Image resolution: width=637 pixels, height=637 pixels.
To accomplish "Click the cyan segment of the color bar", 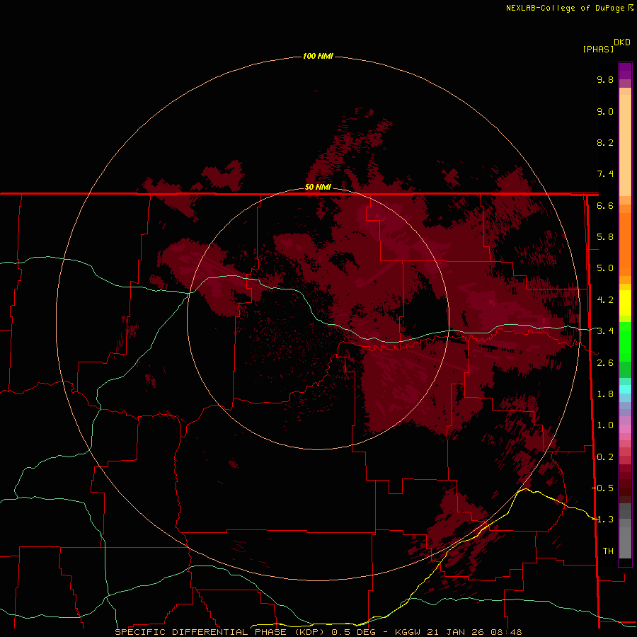I will [625, 389].
